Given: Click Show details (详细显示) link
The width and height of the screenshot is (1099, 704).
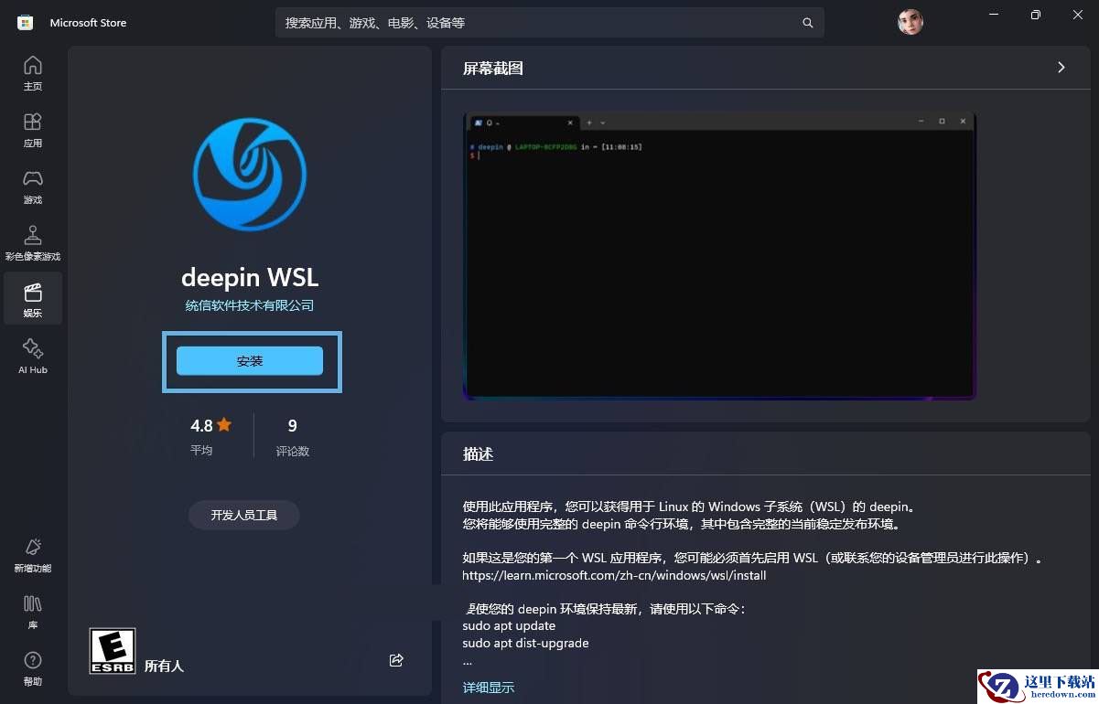Looking at the screenshot, I should 489,688.
